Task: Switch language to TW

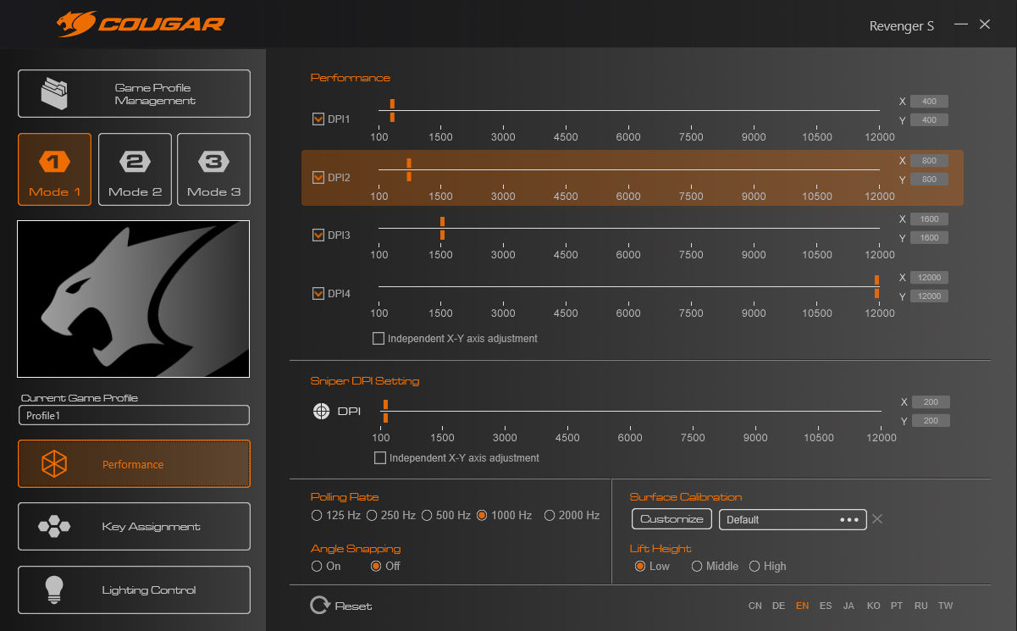Action: (946, 606)
